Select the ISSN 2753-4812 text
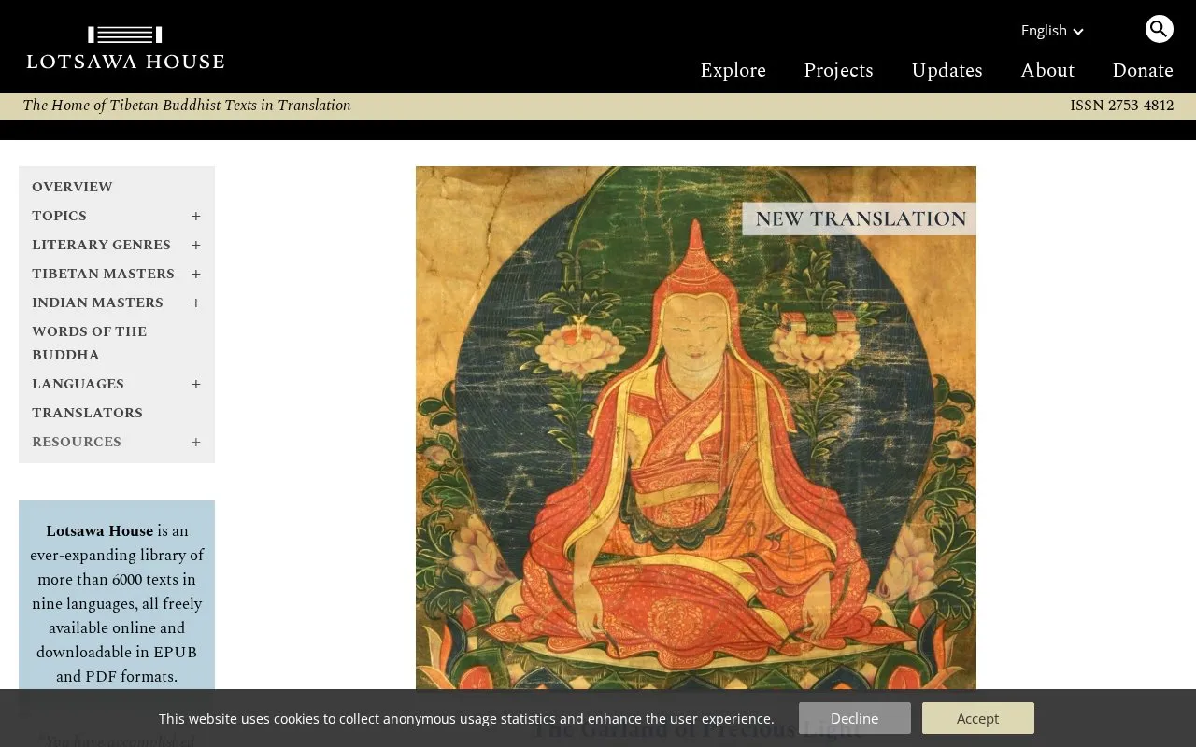 [x=1121, y=106]
